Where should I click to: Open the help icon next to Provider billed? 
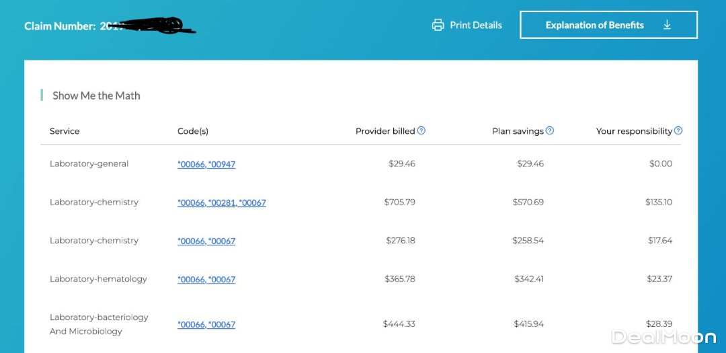421,130
